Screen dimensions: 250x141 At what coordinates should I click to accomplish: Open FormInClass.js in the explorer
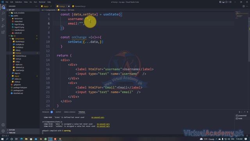[x=21, y=56]
